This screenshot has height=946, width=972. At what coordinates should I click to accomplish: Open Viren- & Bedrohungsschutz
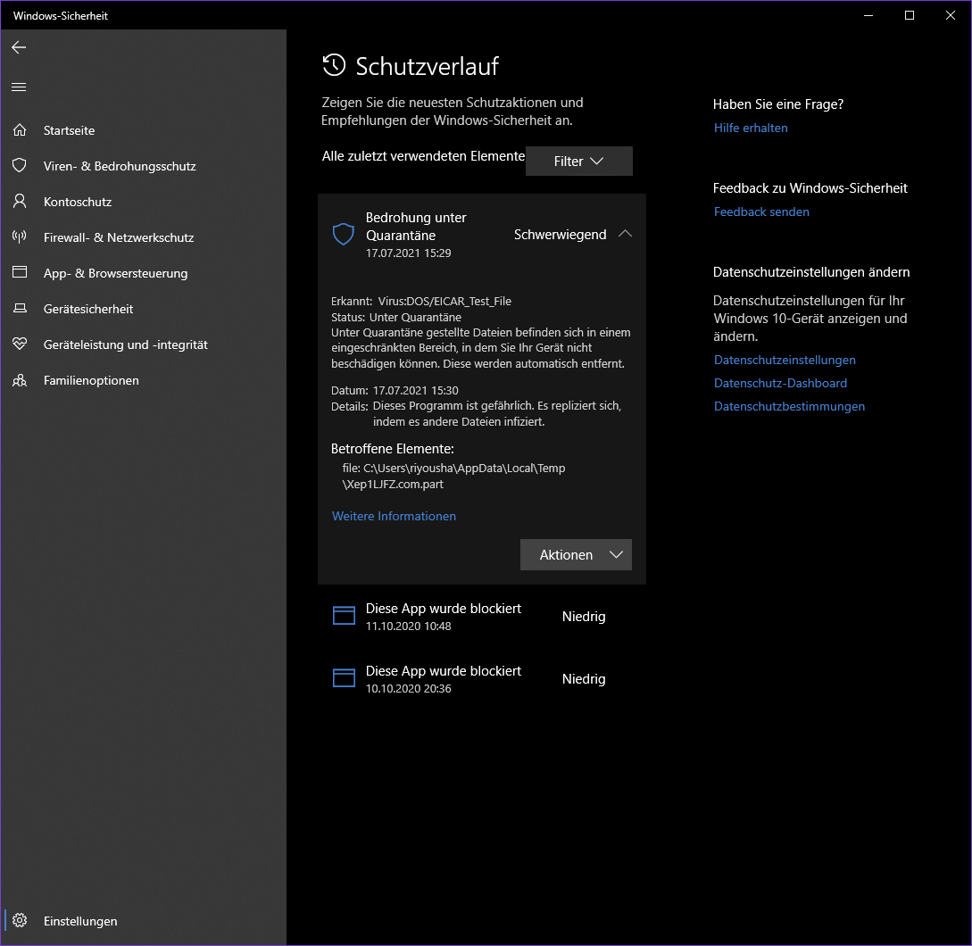[143, 166]
